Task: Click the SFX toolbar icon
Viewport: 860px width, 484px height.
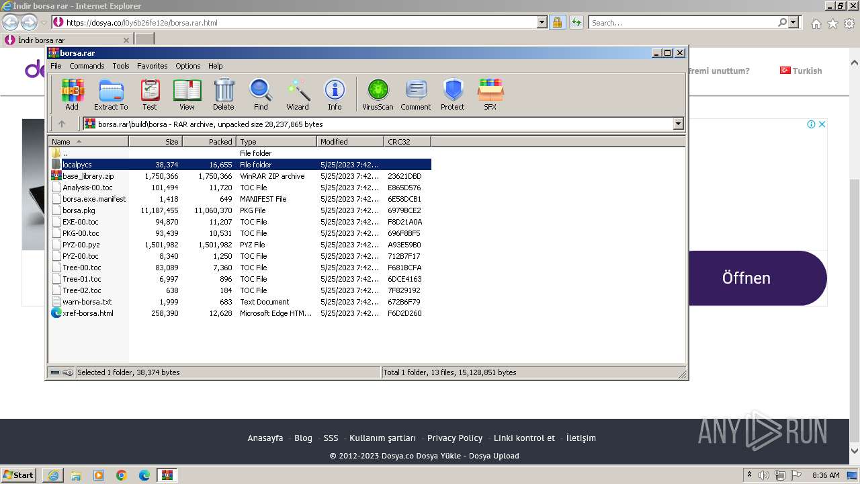Action: 490,94
